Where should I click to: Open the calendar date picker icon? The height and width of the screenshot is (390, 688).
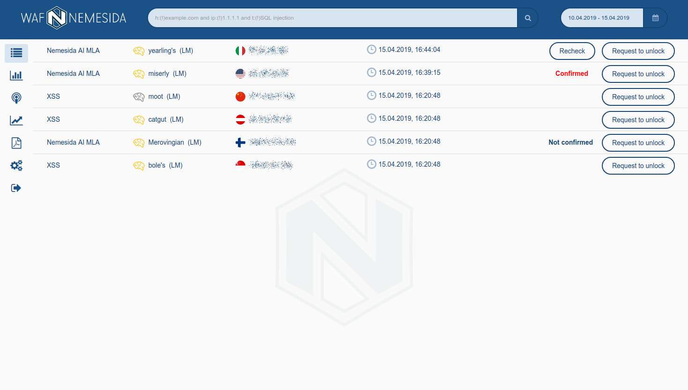(655, 18)
